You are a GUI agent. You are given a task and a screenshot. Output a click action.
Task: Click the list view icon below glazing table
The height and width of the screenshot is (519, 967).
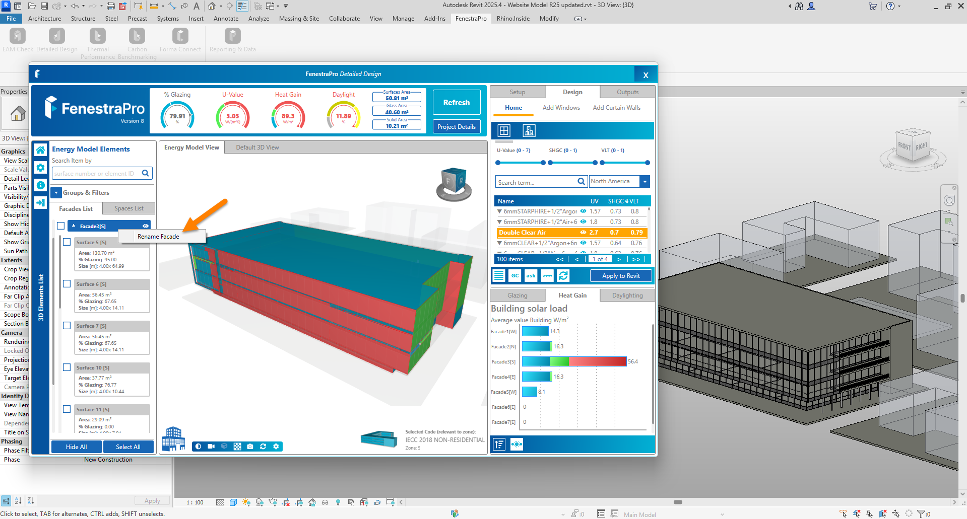499,275
